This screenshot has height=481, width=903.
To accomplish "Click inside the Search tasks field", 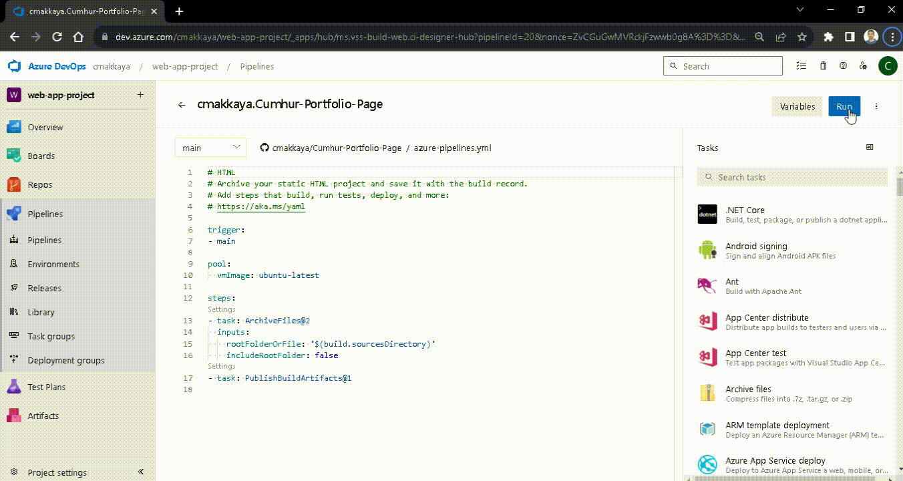I will 791,176.
